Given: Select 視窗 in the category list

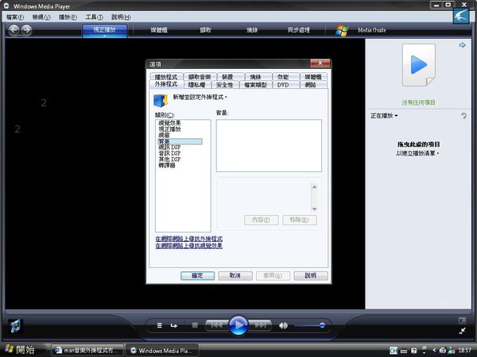Looking at the screenshot, I should (x=164, y=135).
